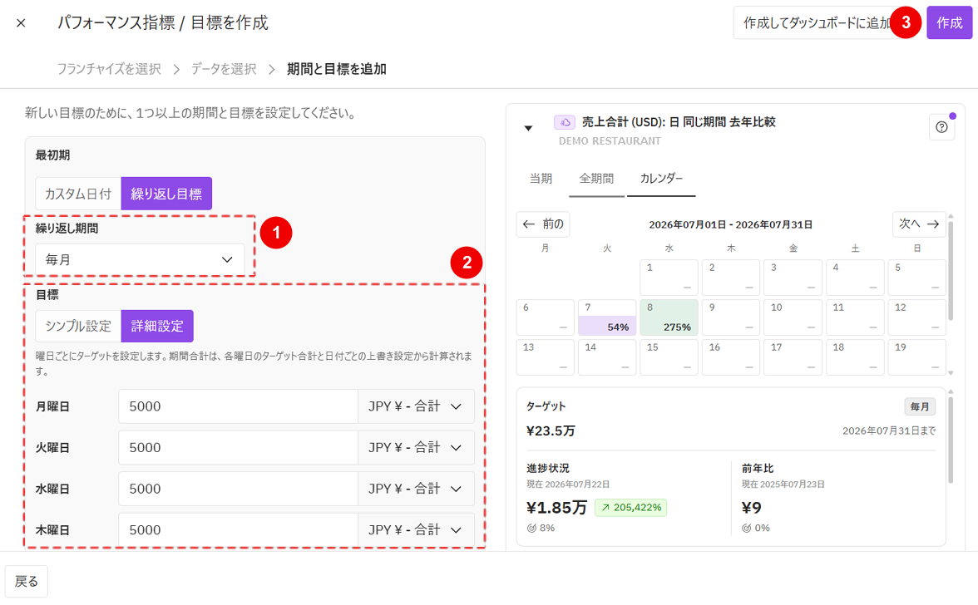Viewport: 978px width, 605px height.
Task: Click the 火曜日 target amount field
Action: pos(238,447)
